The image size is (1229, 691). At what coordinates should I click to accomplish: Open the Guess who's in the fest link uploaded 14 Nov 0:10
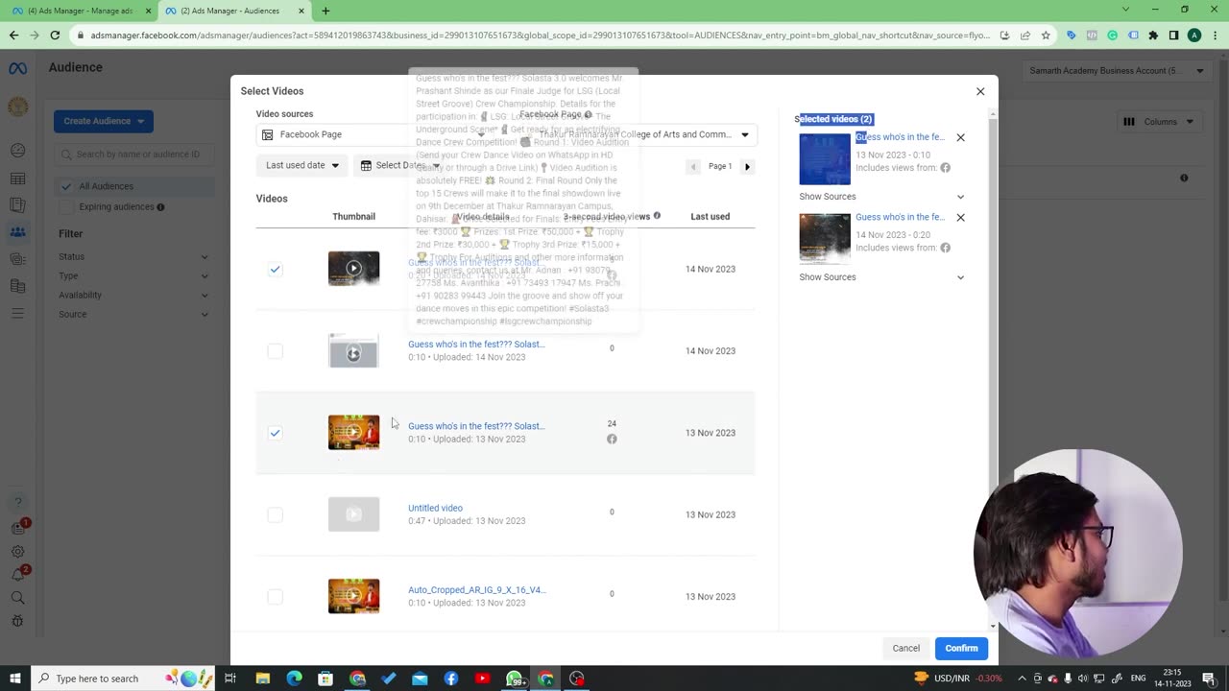coord(476,344)
